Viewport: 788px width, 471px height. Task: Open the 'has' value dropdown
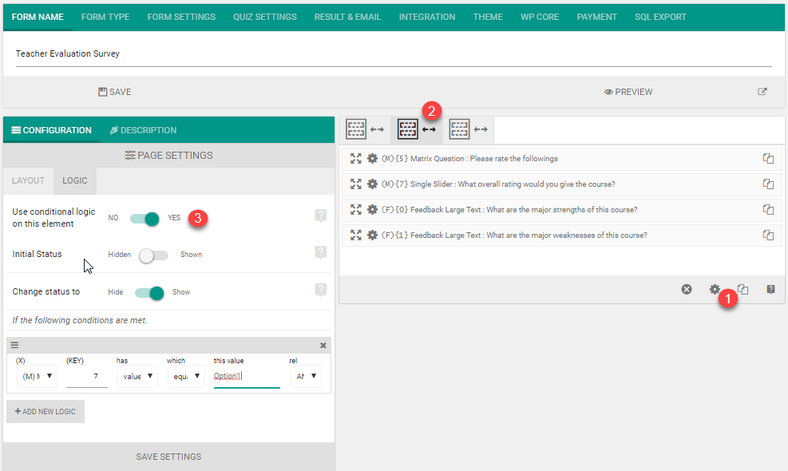(137, 376)
